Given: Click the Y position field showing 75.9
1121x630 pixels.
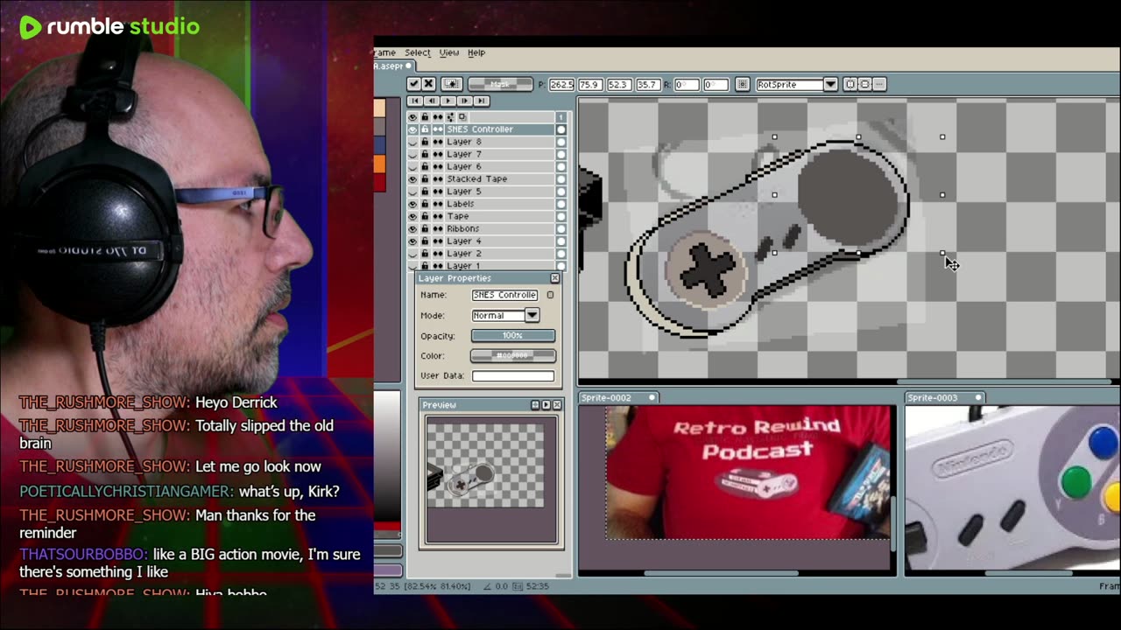Looking at the screenshot, I should coord(589,84).
